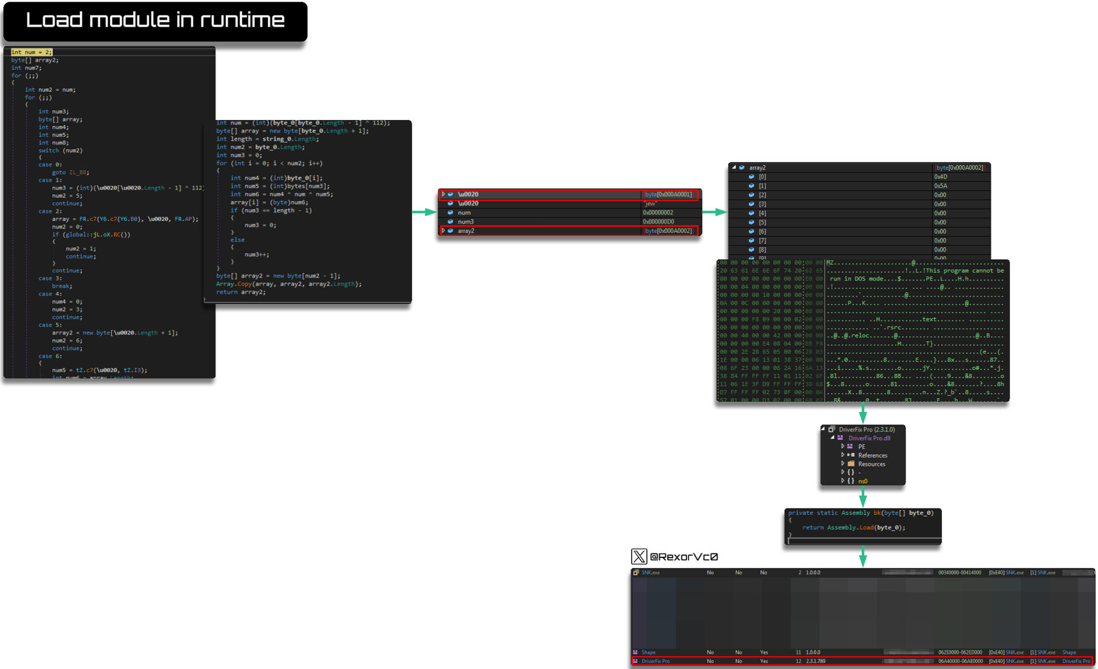
Task: Click the Resources folder icon
Action: 851,463
